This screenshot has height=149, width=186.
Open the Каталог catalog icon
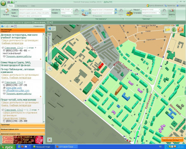6,12
